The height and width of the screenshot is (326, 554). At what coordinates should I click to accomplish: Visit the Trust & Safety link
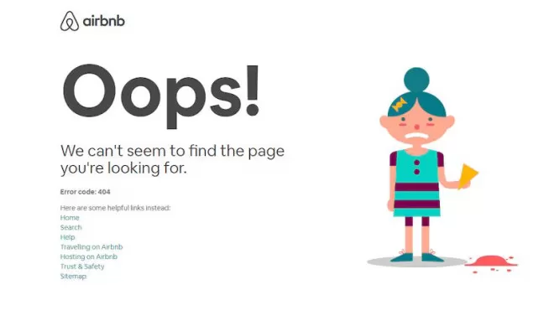point(82,266)
